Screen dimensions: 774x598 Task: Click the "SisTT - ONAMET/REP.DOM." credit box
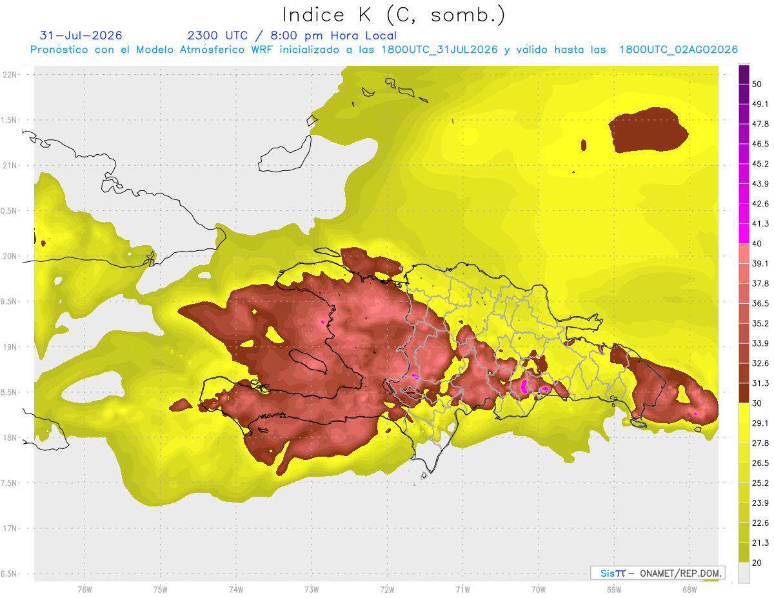click(658, 573)
